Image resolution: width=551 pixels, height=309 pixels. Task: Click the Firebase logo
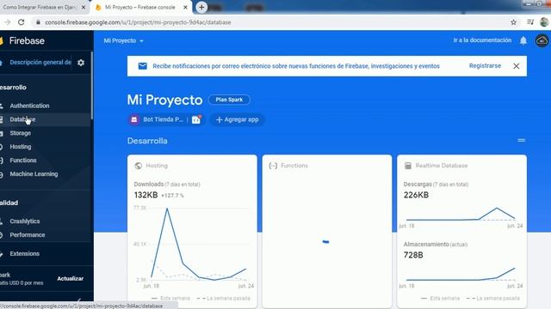click(22, 40)
